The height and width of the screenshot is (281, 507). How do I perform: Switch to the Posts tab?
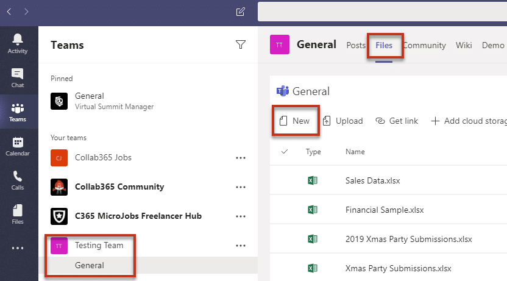tap(356, 45)
